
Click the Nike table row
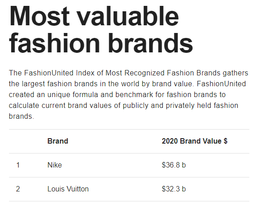pos(129,165)
